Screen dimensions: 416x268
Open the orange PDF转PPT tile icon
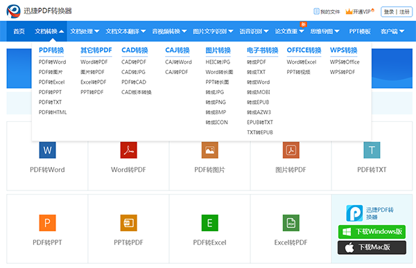[x=47, y=223]
